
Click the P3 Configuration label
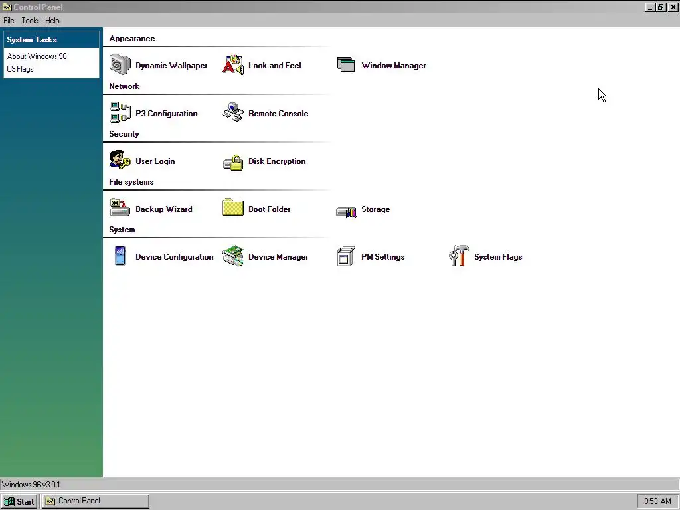tap(167, 113)
